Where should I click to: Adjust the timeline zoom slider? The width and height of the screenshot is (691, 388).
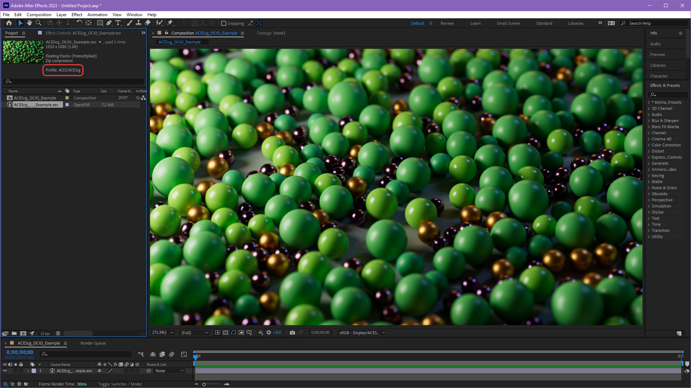pos(204,384)
